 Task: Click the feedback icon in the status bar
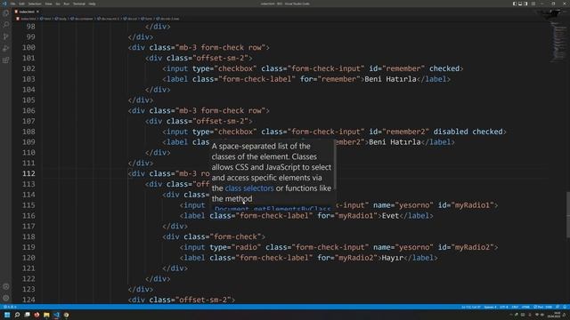558,307
